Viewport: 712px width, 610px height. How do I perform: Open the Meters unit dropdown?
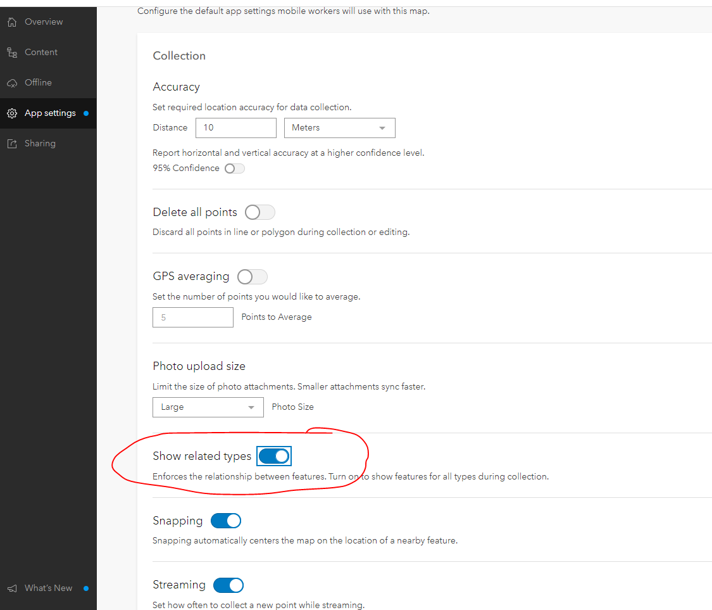339,128
